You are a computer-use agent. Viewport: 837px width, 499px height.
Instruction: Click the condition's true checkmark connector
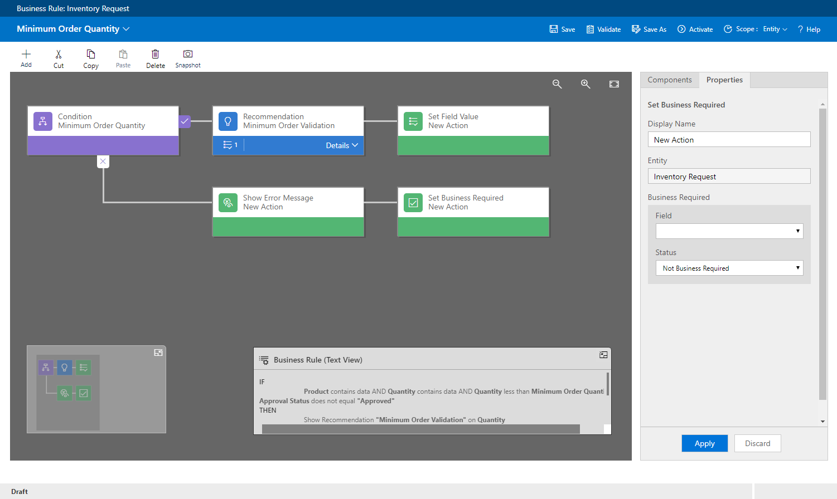[185, 121]
